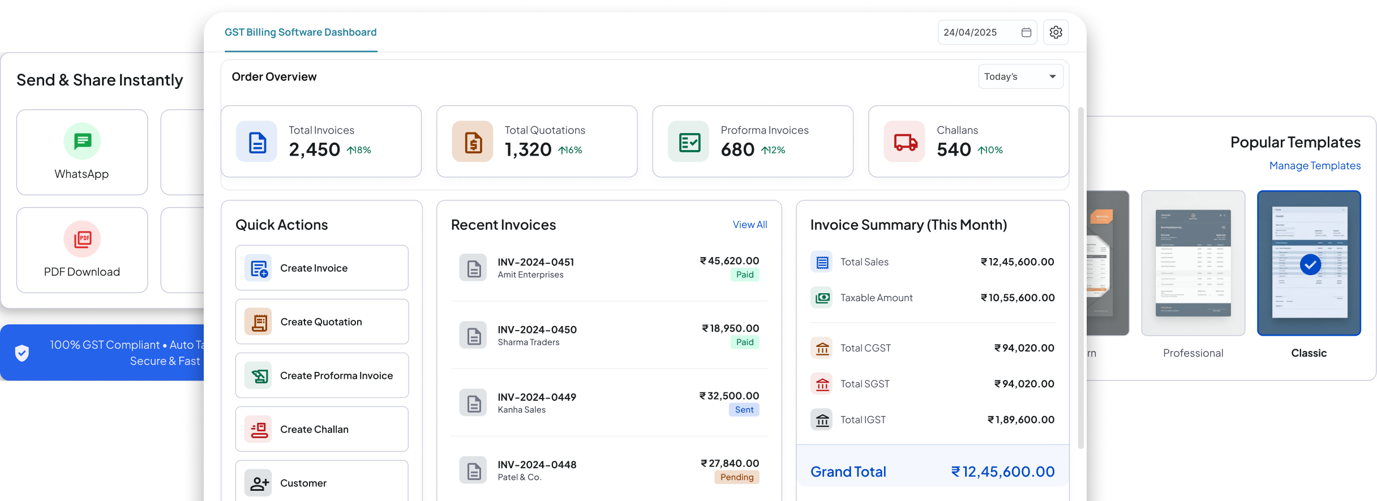This screenshot has width=1377, height=501.
Task: Click the 24/04/2025 date field
Action: 987,32
